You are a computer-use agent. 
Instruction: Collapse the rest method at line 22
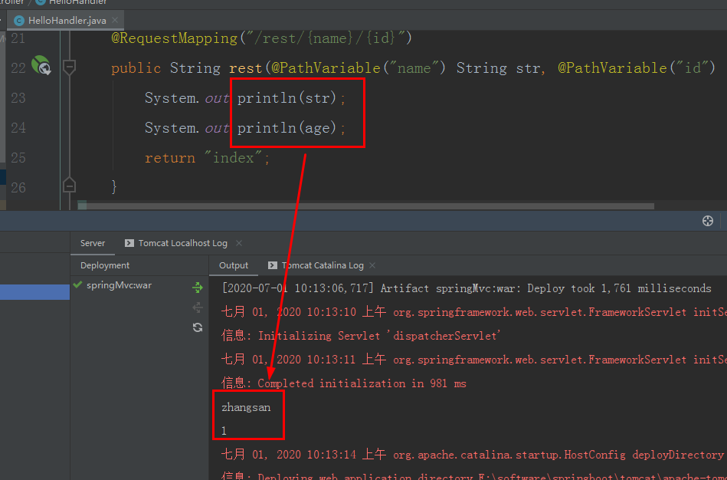coord(69,67)
